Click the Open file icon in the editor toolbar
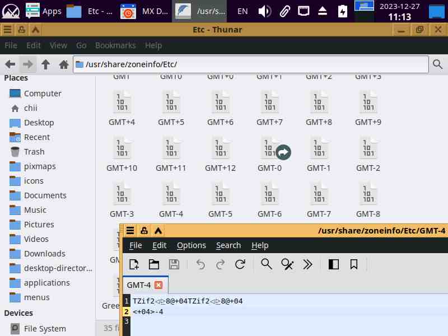Screen dimensions: 448x336 click(154, 264)
